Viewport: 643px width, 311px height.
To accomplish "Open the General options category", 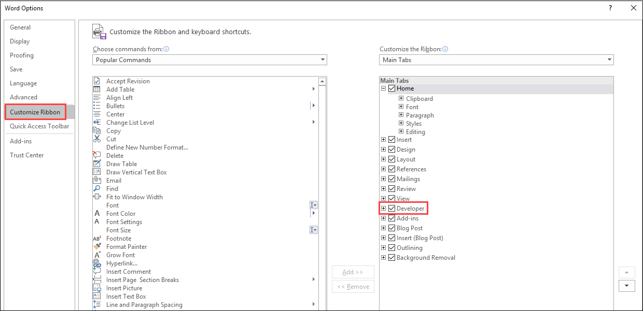I will (x=20, y=27).
